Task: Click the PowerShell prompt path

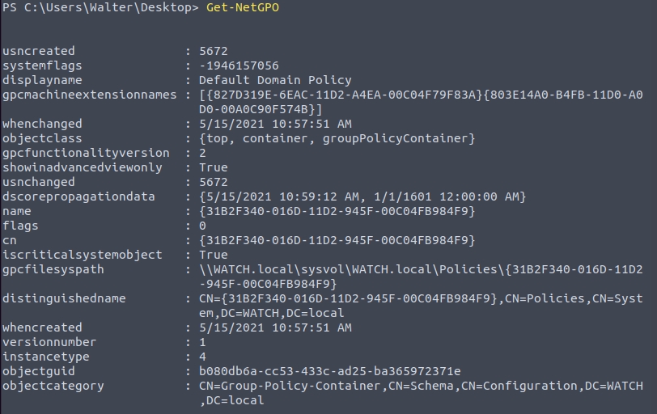Action: (x=99, y=8)
